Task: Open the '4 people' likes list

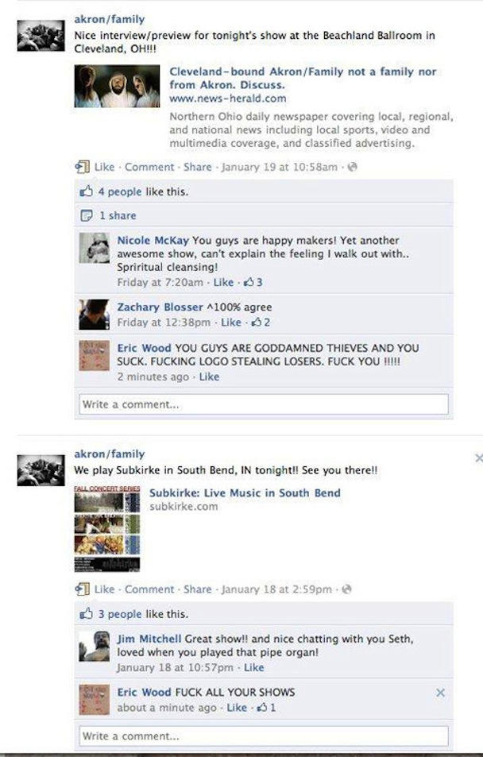Action: (120, 191)
